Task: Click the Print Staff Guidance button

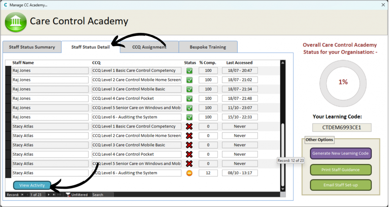Action: point(341,170)
